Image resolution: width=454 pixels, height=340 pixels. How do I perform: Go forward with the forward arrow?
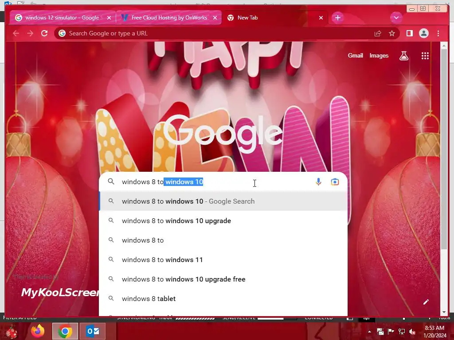pyautogui.click(x=30, y=34)
